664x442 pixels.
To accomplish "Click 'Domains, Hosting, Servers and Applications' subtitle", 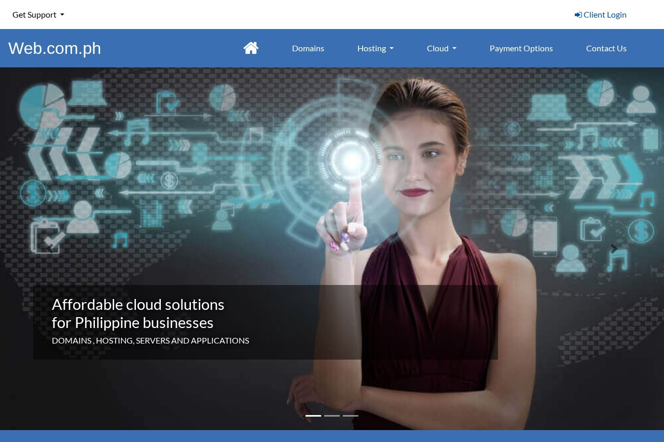I will coord(150,340).
